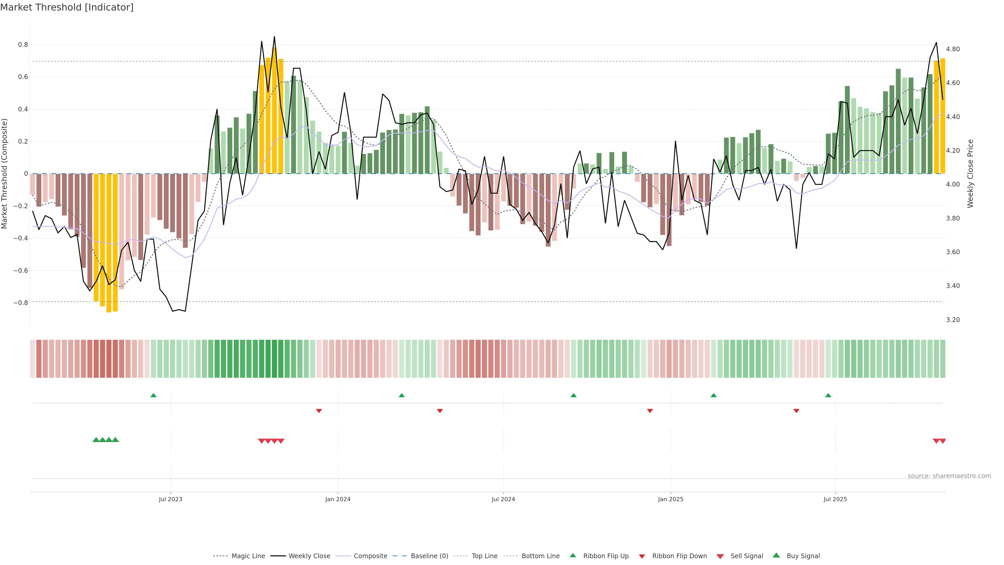Click the Buy Signal legend triangle icon
1004x565 pixels.
click(x=776, y=555)
